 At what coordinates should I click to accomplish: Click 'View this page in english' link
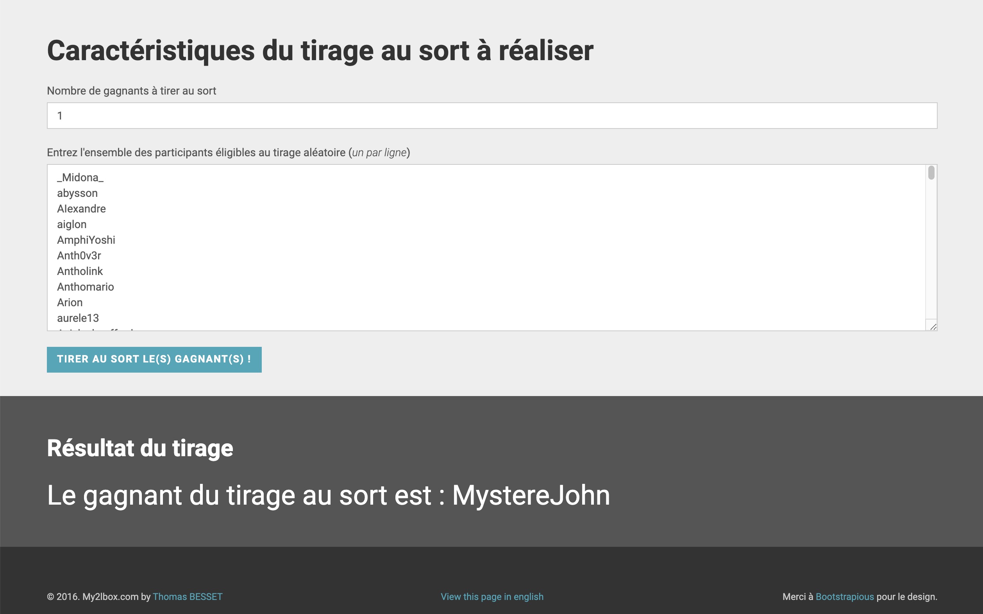tap(491, 596)
